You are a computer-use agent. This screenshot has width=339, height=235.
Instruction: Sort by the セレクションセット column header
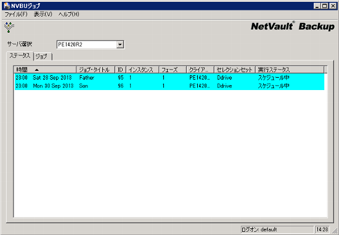(235, 70)
